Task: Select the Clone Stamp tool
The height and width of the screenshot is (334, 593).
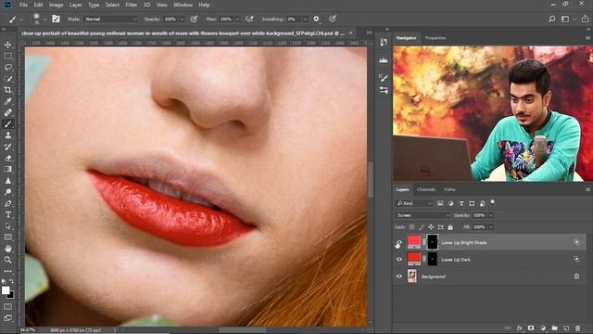Action: coord(8,135)
